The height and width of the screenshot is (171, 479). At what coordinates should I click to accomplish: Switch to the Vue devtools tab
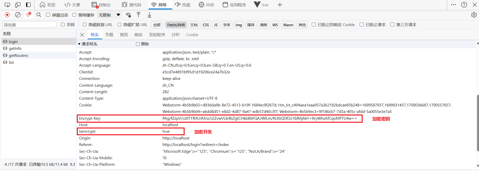261,5
